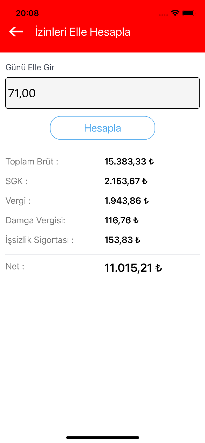Viewport: 205px width, 443px height.
Task: Tap the SGK label
Action: [16, 181]
